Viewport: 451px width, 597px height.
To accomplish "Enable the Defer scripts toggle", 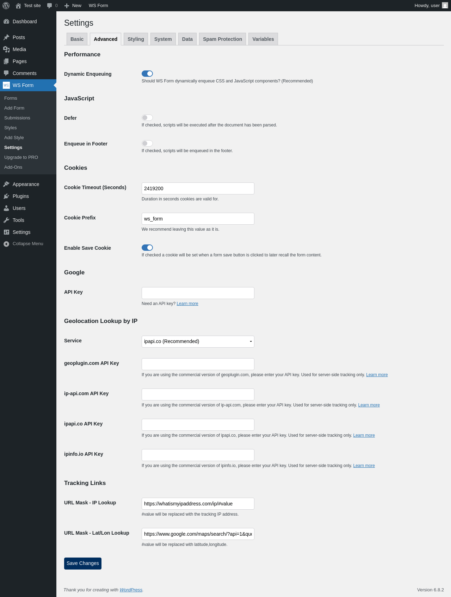I will pyautogui.click(x=147, y=118).
